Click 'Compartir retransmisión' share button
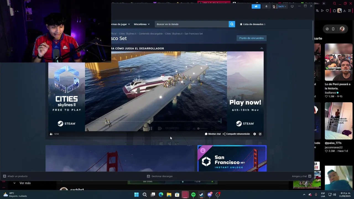This screenshot has height=199, width=354. [x=236, y=134]
